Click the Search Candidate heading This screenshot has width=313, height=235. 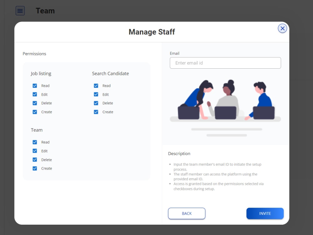110,74
